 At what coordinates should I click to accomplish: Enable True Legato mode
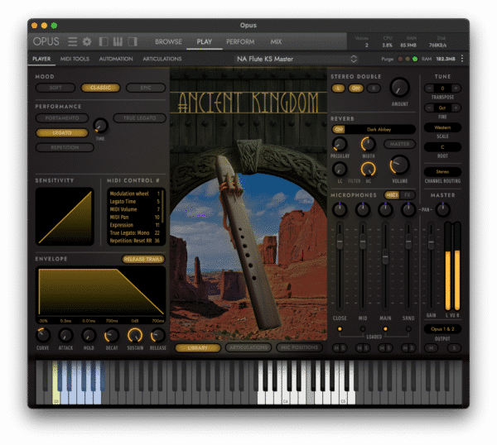point(139,118)
